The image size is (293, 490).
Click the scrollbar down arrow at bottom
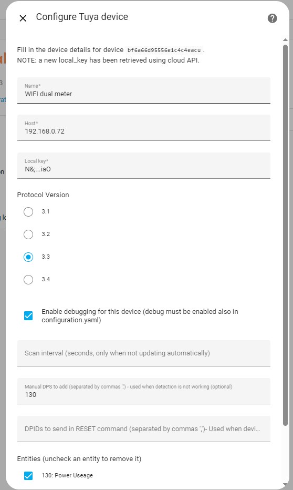285,484
